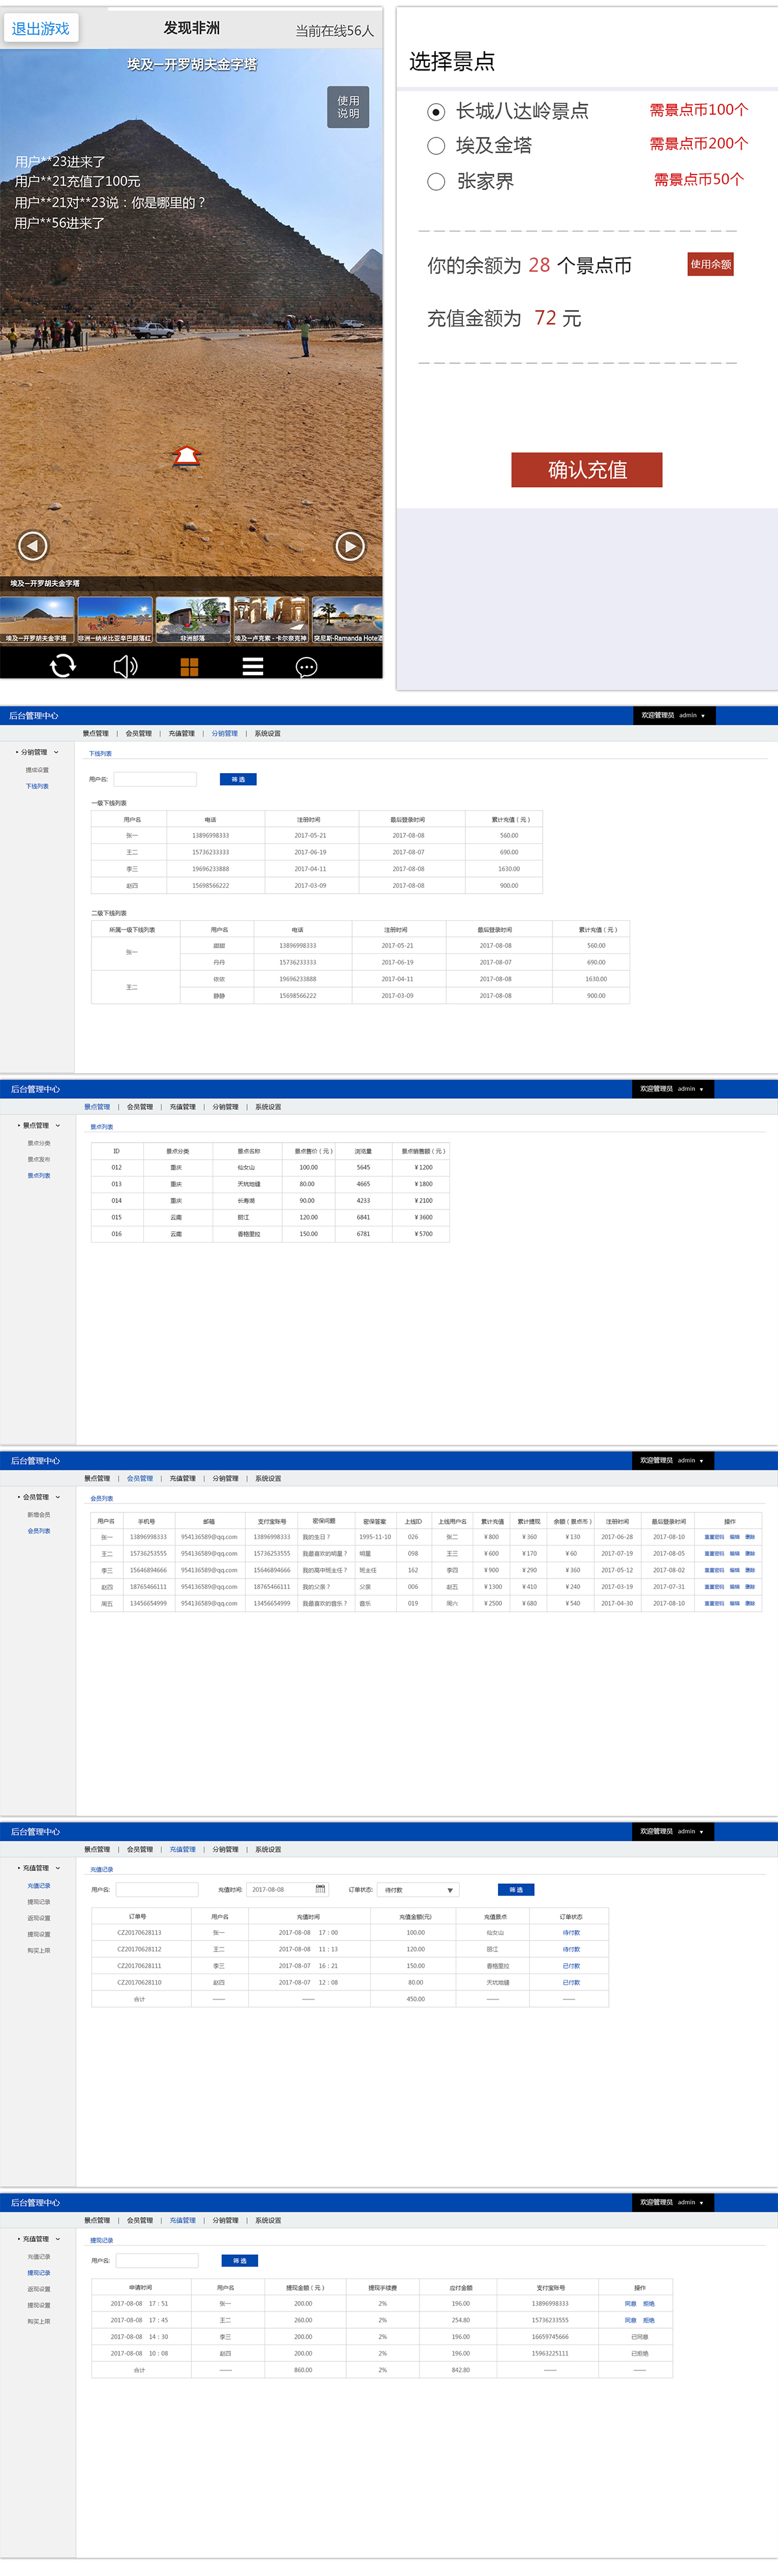Select the 张家界 radio button
The image size is (778, 2576).
[x=436, y=182]
